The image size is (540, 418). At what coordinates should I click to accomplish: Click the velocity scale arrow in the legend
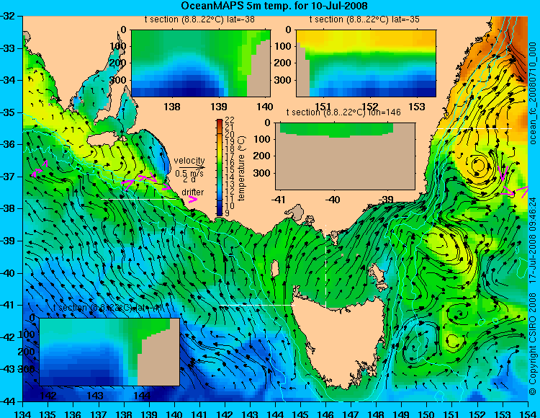[x=192, y=167]
